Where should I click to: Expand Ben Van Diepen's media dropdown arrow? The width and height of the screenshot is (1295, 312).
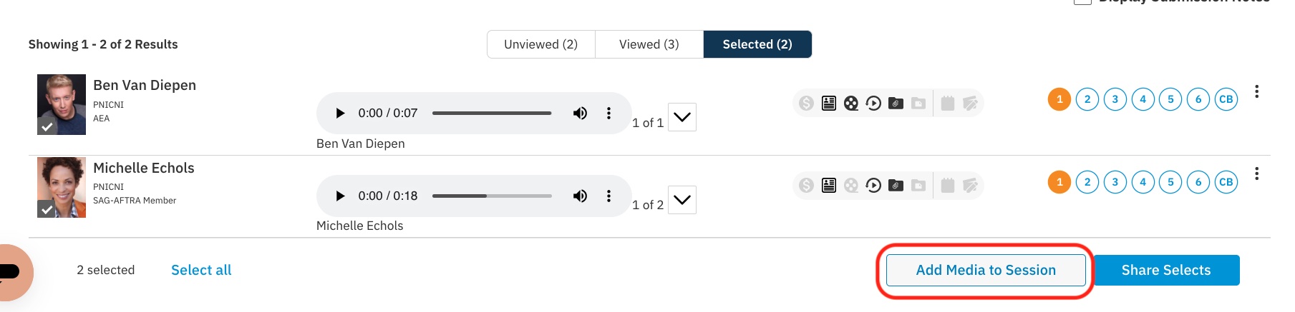pos(682,117)
